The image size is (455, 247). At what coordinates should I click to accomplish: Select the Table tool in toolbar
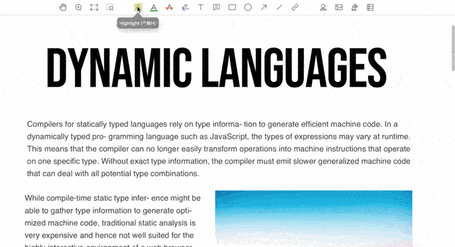[x=370, y=7]
